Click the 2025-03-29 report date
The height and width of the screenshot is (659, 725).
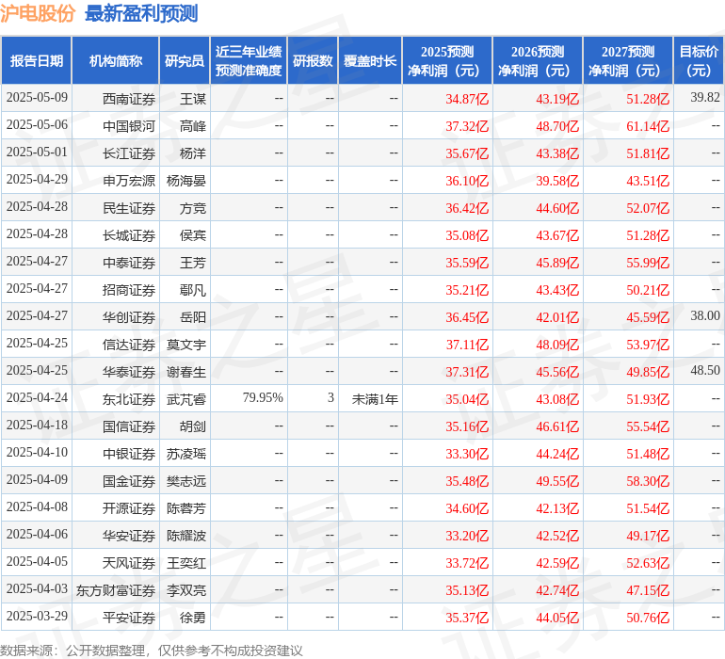click(37, 616)
